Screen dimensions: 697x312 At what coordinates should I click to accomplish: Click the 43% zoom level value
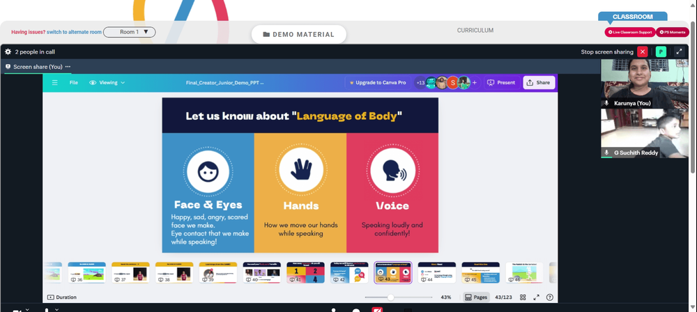coord(446,297)
